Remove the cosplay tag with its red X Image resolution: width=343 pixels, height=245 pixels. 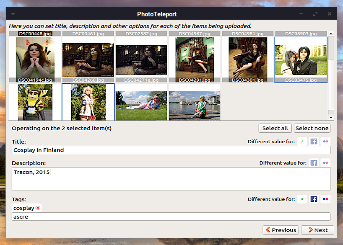tap(38, 208)
